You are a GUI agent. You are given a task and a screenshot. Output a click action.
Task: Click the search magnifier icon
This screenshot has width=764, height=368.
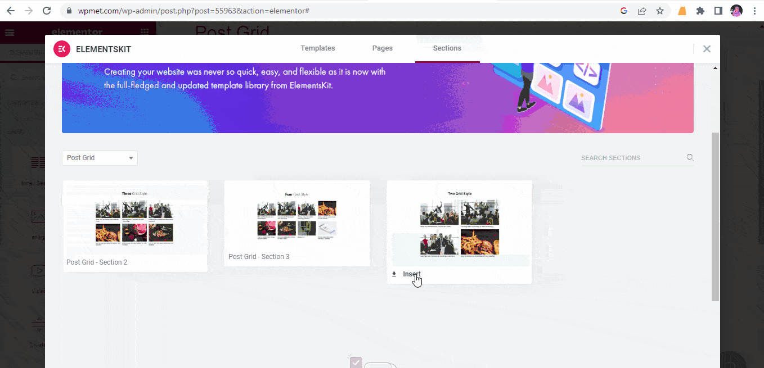click(x=690, y=157)
